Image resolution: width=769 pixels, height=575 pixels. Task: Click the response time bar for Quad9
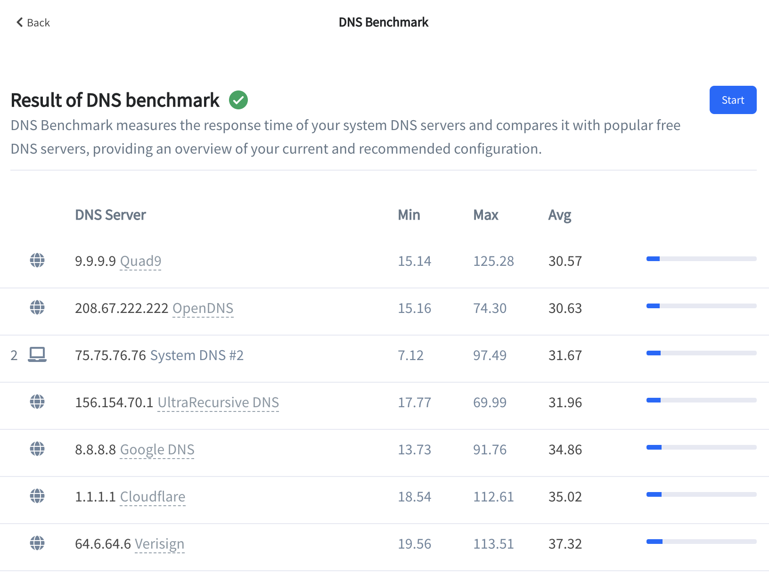(701, 259)
